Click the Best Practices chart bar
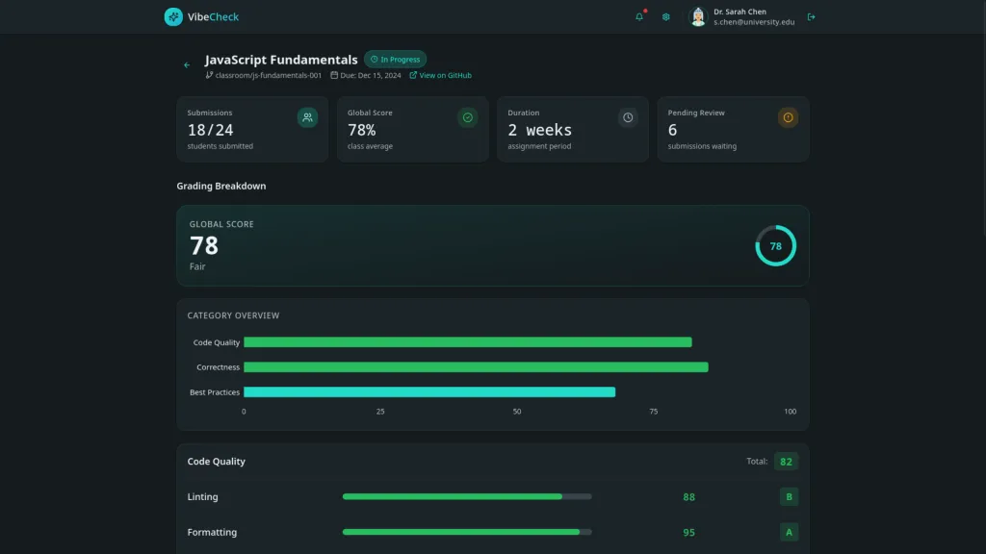The image size is (986, 554). 428,392
